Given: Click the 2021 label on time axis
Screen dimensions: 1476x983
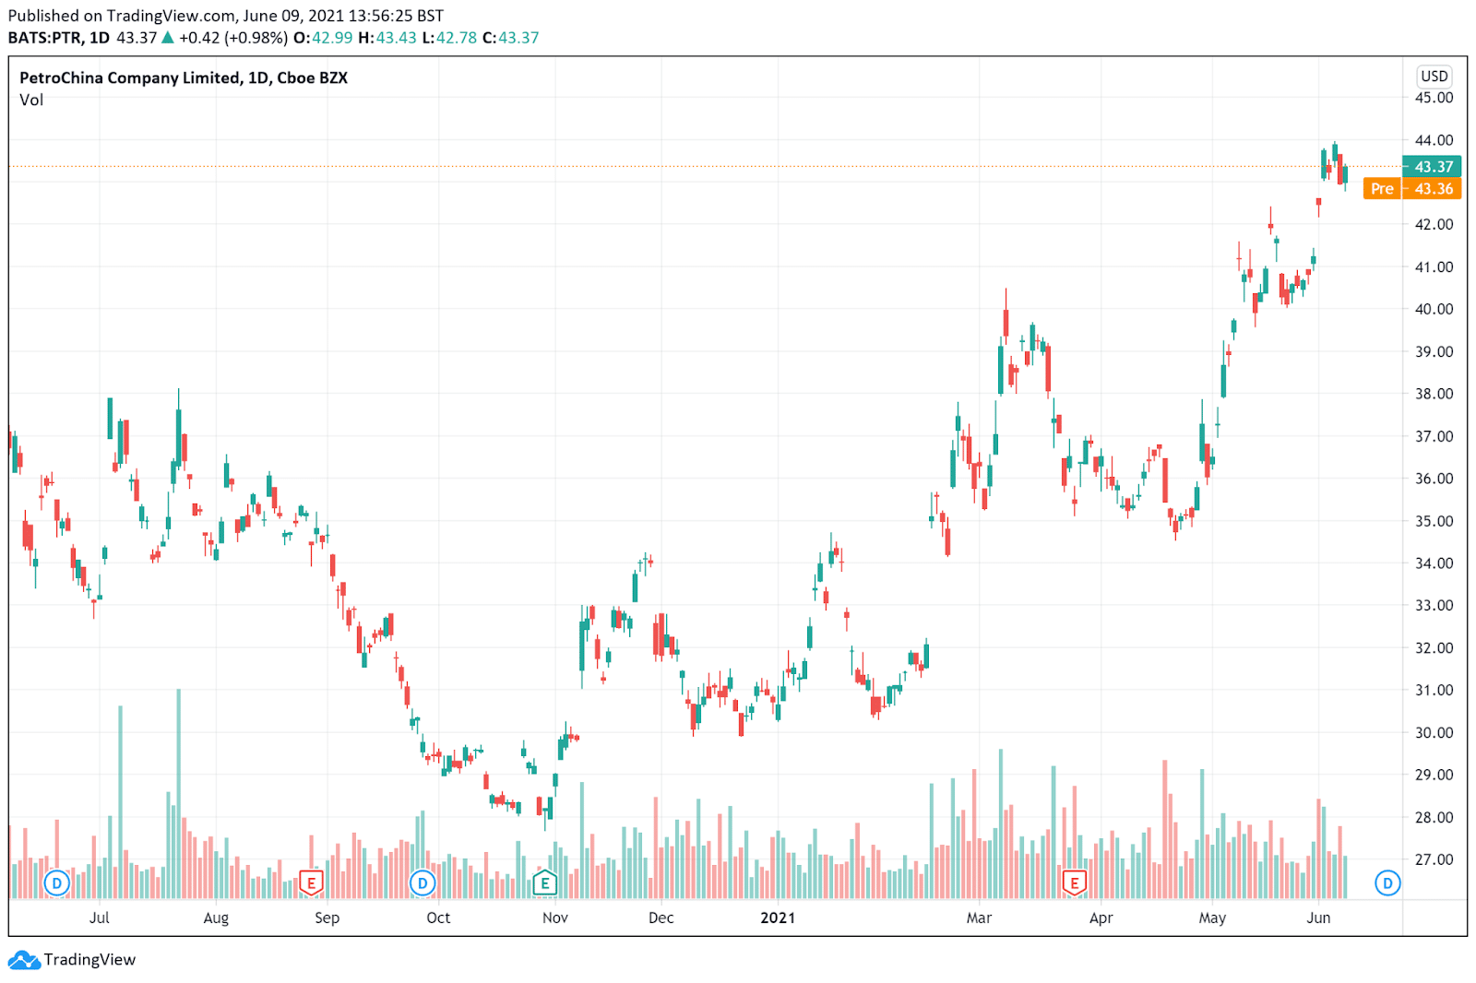Looking at the screenshot, I should [778, 918].
